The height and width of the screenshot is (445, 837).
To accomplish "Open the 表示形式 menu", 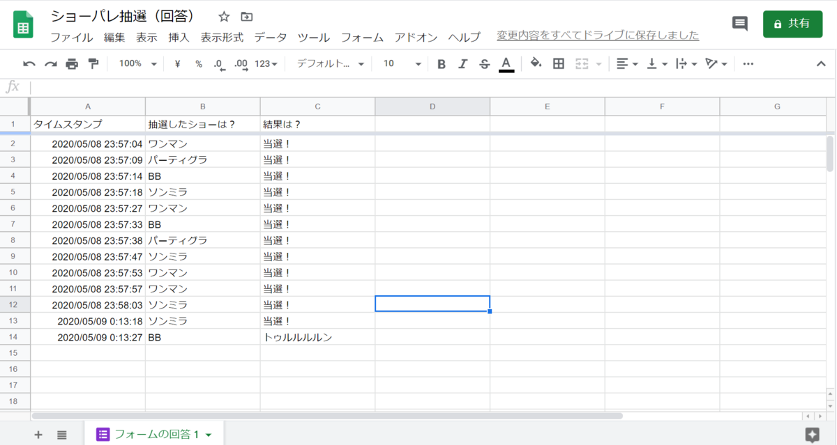I will [x=222, y=38].
